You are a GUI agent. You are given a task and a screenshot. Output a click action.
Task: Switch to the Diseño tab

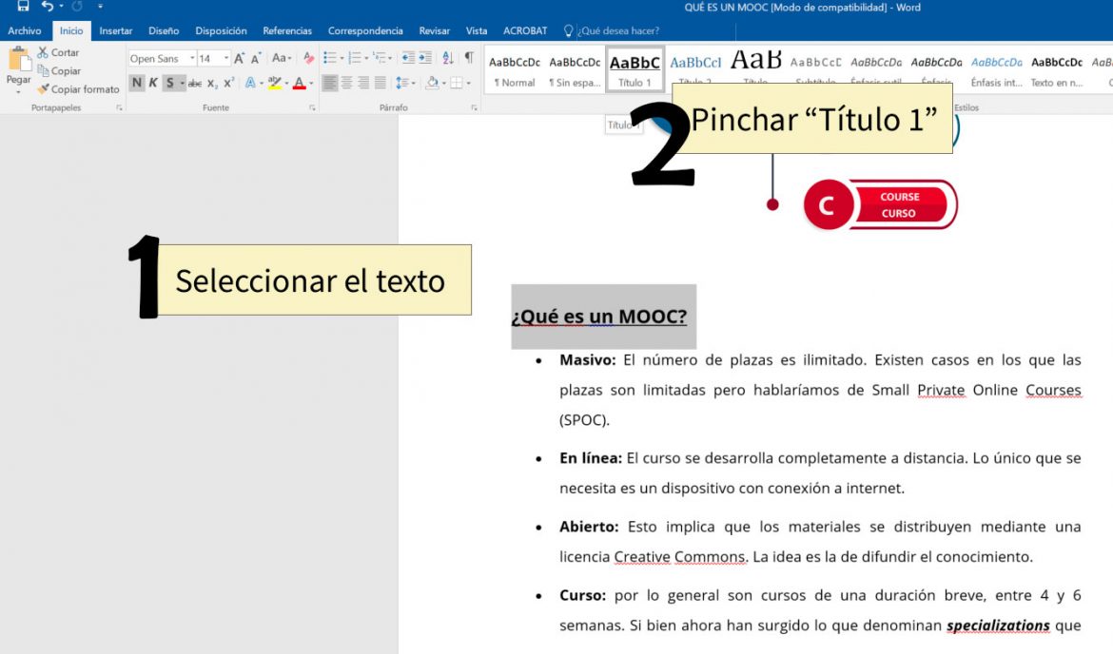(164, 30)
